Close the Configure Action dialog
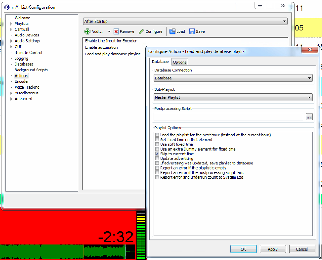 point(310,50)
